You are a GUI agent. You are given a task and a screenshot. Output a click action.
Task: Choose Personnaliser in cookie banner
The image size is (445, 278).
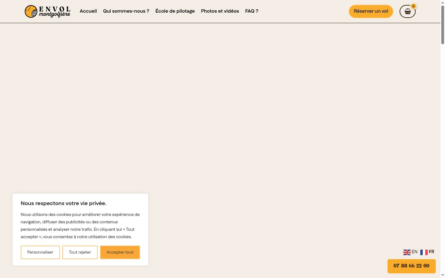40,252
